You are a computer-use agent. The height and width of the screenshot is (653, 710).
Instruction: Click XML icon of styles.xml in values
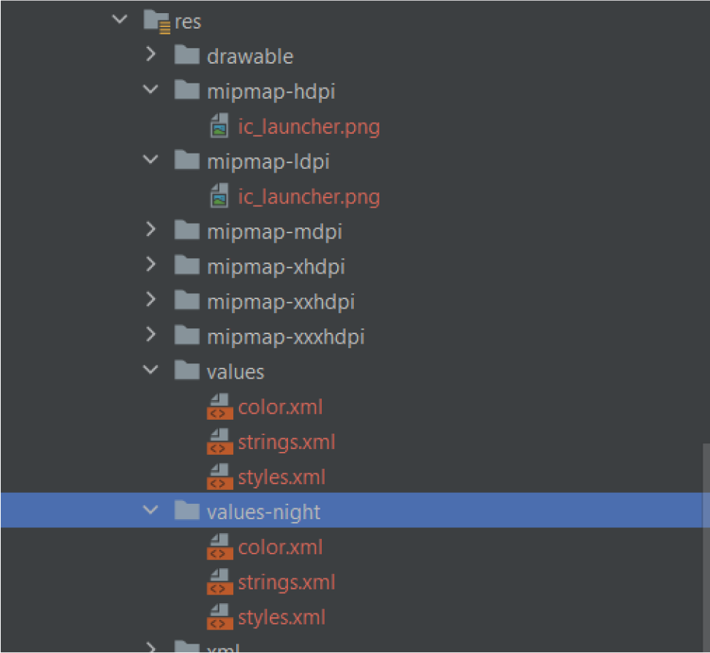(x=220, y=476)
